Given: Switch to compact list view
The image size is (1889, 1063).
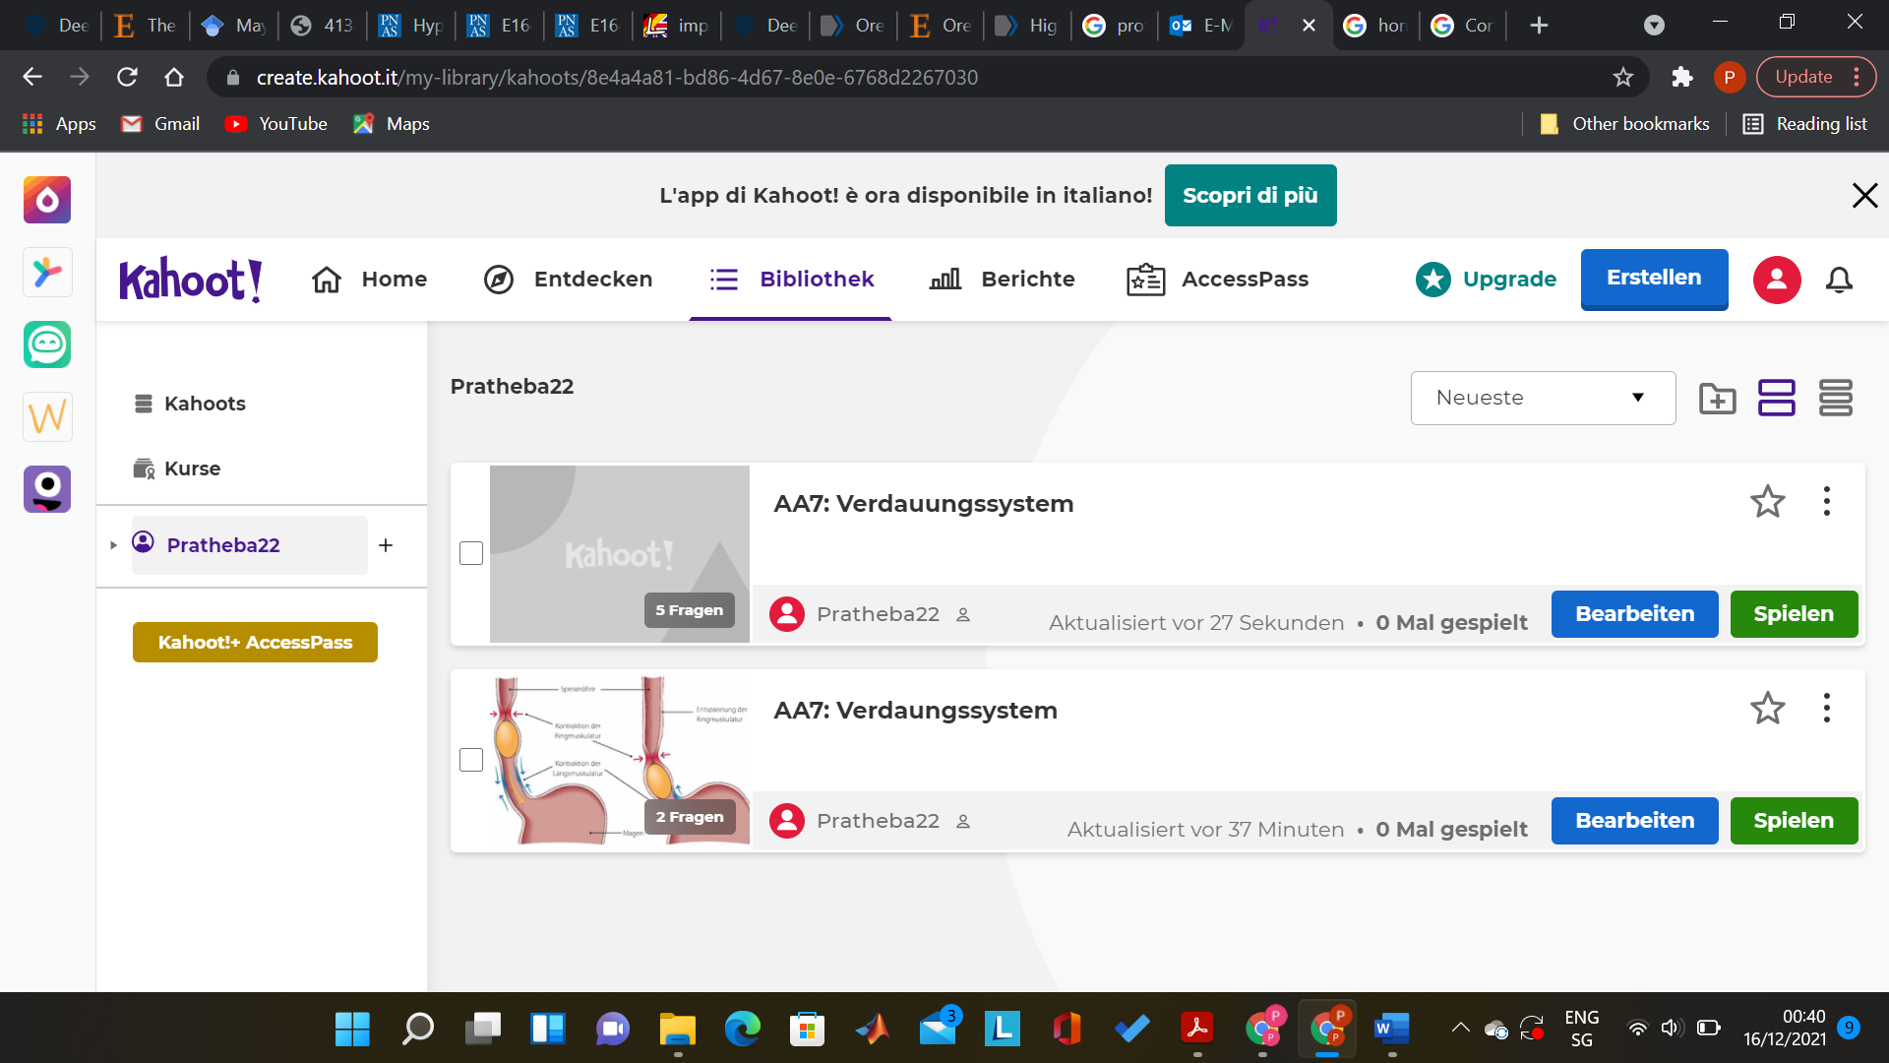Looking at the screenshot, I should pos(1836,399).
